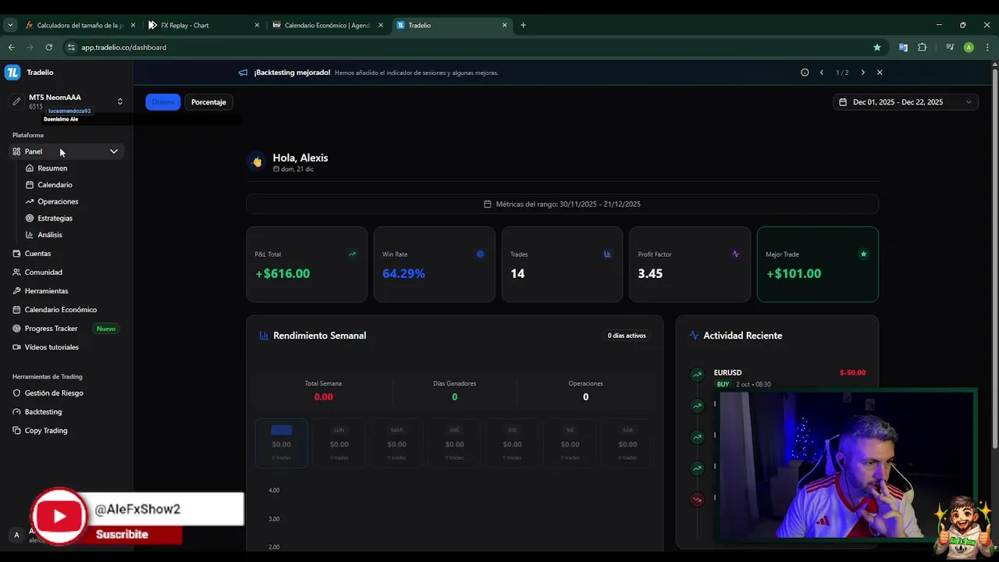
Task: Collapse the Panel section chevron
Action: (x=114, y=151)
